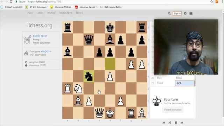224x126 pixels.
Task: Click the Sign in button
Action: point(177,13)
